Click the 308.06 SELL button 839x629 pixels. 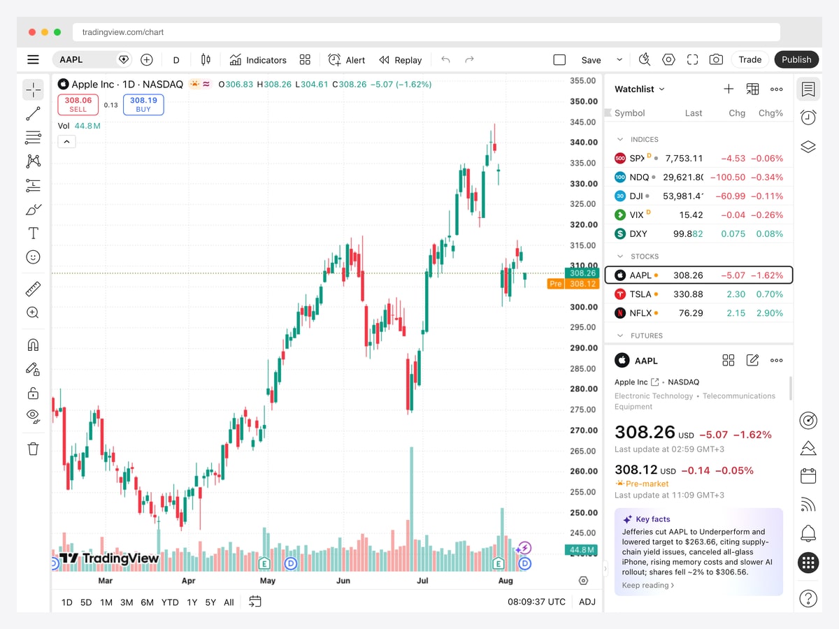[78, 105]
